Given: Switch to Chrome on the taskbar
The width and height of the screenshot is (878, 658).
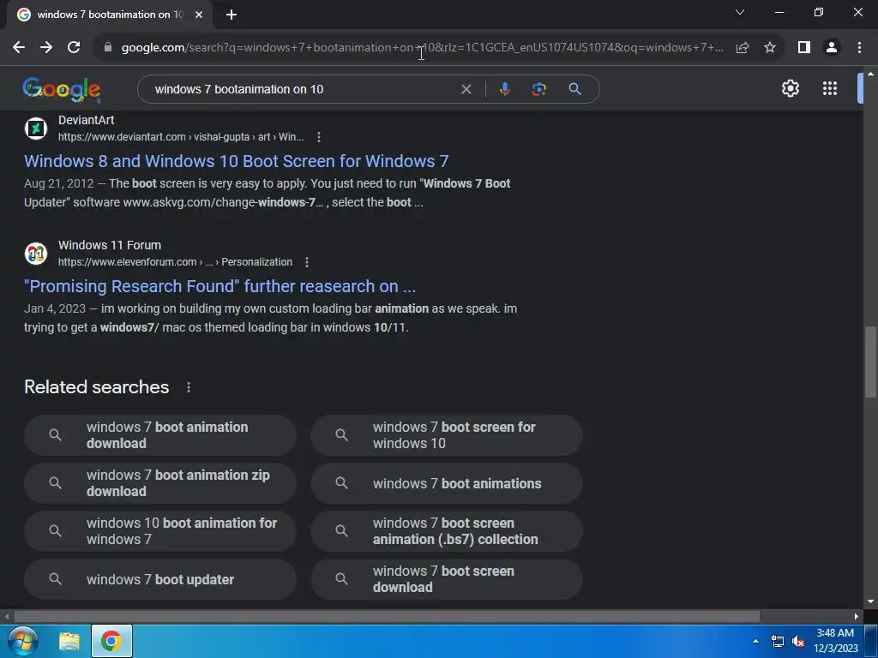Looking at the screenshot, I should pos(111,641).
